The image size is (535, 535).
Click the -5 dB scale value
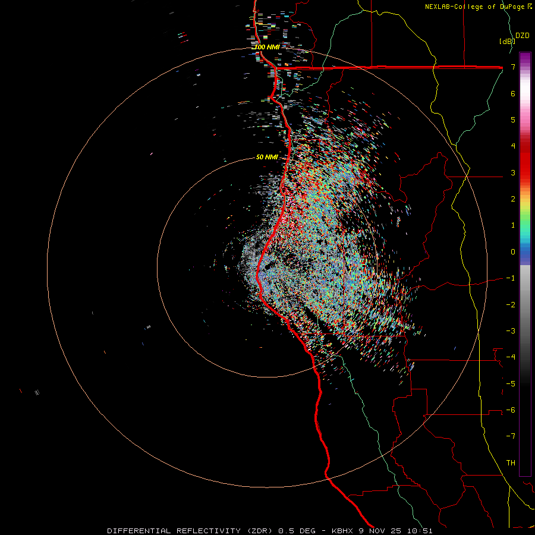pos(511,384)
